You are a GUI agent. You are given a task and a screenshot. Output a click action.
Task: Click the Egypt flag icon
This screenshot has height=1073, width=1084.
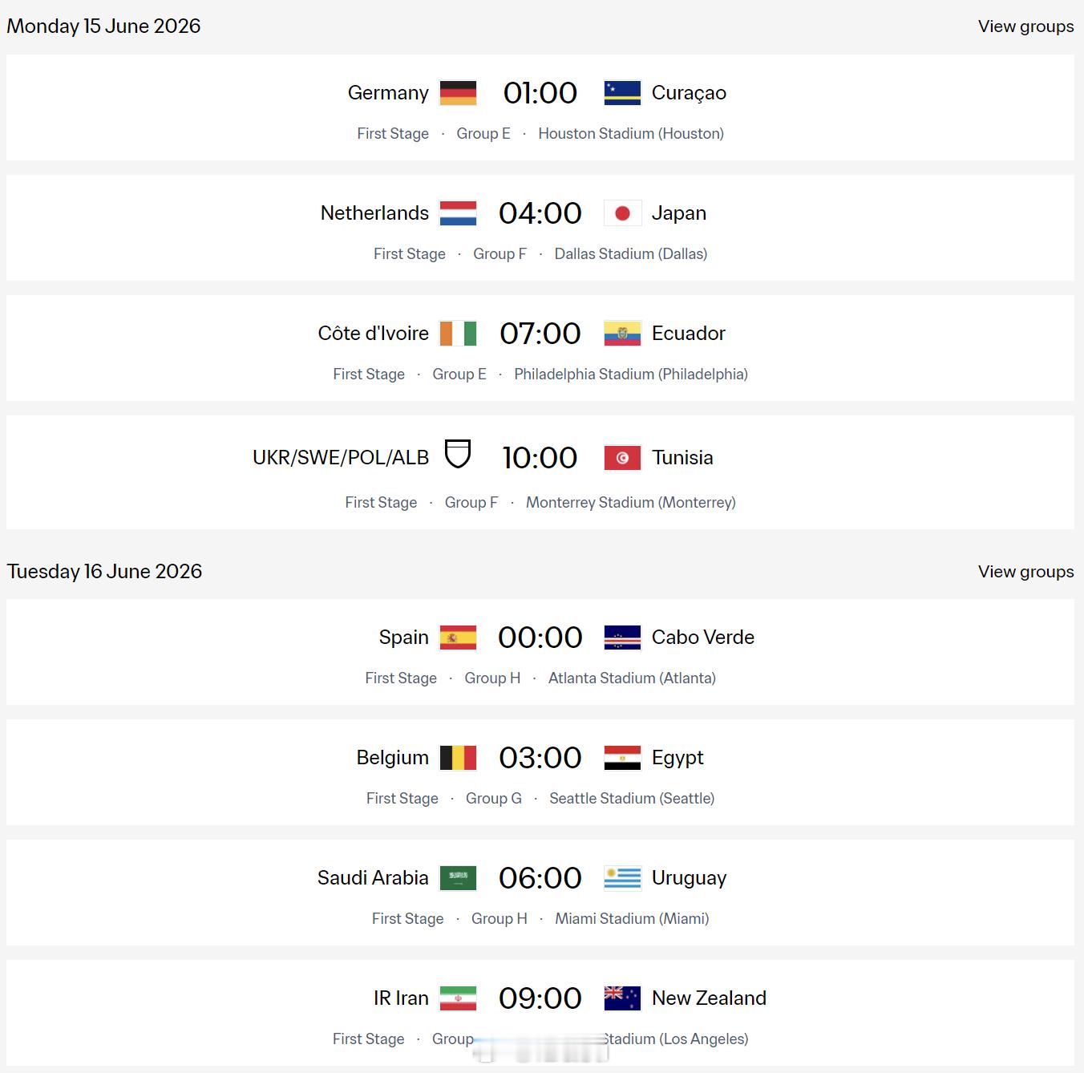point(622,758)
